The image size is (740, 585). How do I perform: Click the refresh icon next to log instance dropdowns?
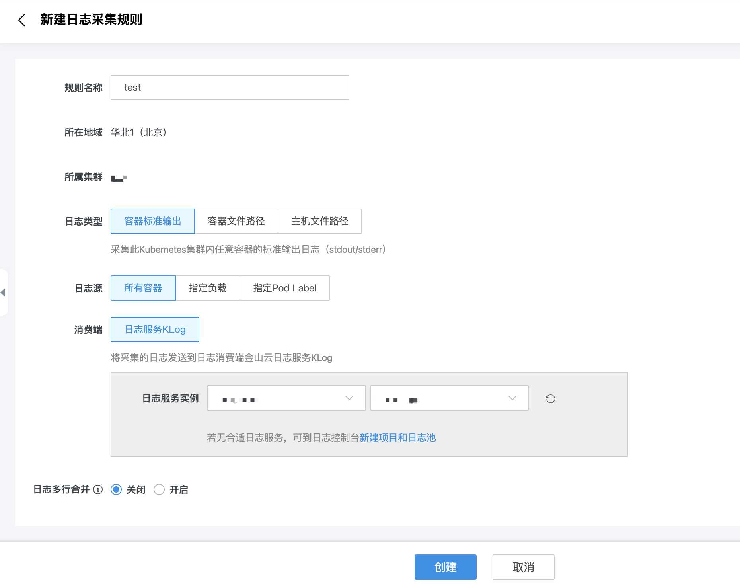[550, 398]
